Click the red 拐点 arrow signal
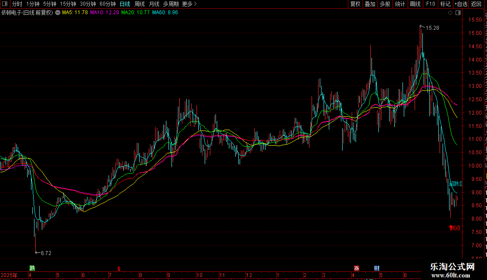 coord(455,228)
